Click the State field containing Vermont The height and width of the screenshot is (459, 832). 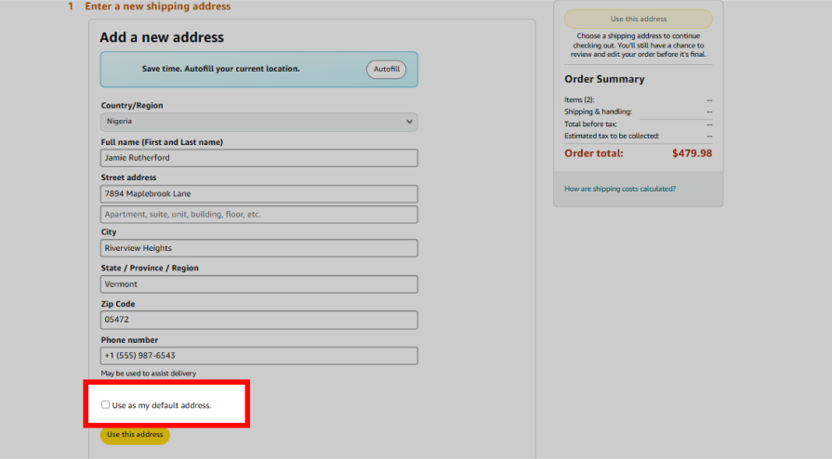coord(258,284)
